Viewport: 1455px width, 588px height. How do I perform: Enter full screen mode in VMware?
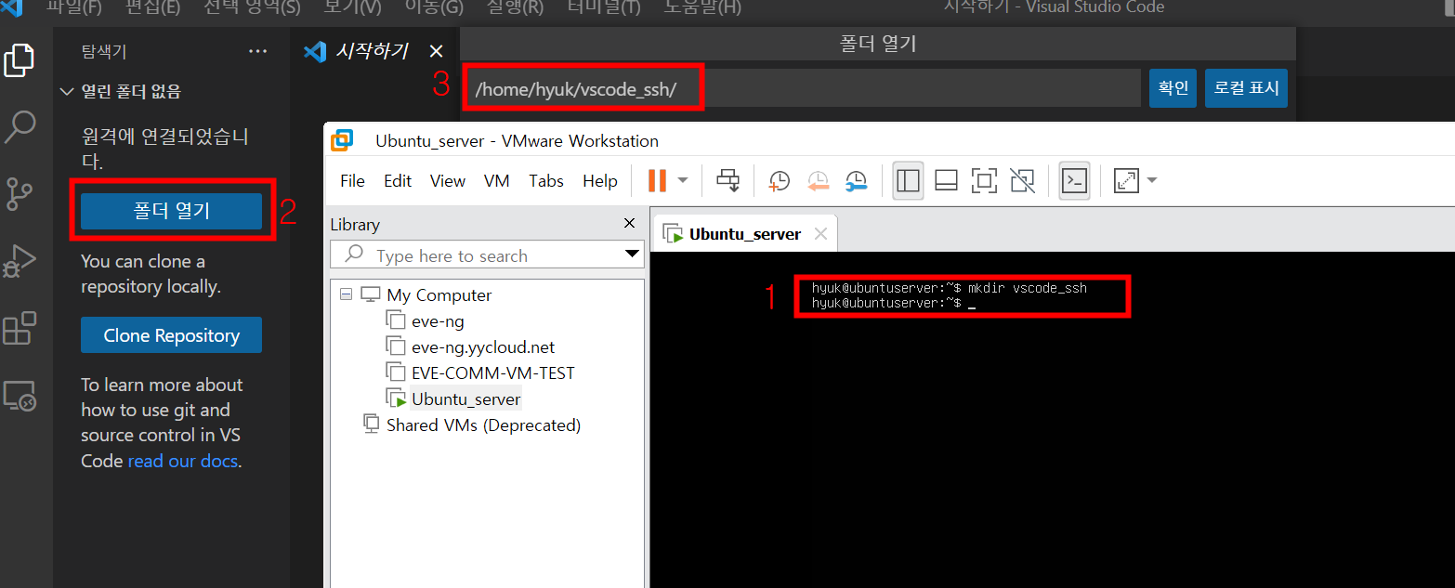(x=984, y=180)
